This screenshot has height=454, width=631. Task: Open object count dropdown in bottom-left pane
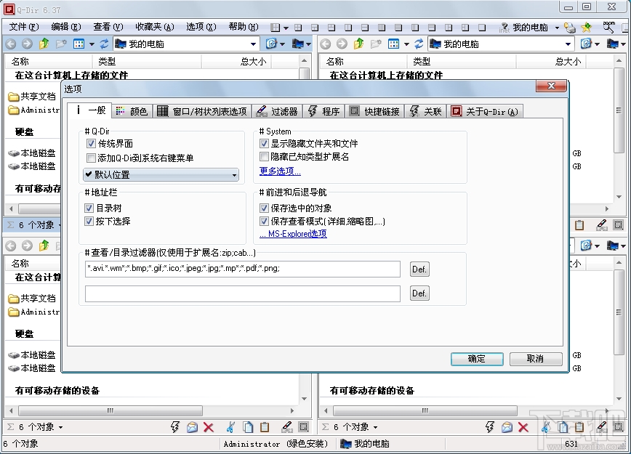61,427
